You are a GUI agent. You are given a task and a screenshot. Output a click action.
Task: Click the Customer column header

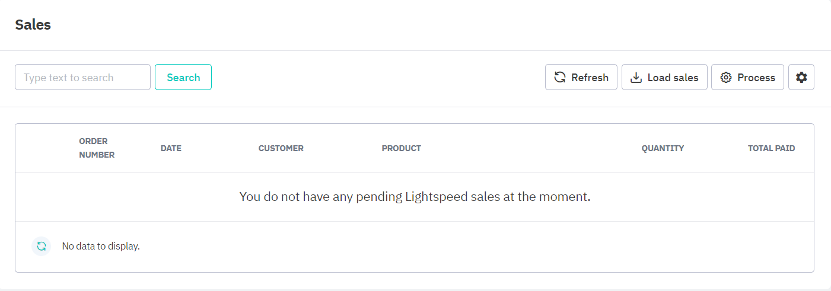point(281,148)
